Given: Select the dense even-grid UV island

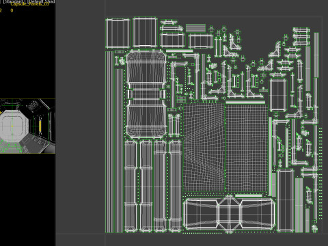Looking at the screenshot, I should click(x=247, y=148).
